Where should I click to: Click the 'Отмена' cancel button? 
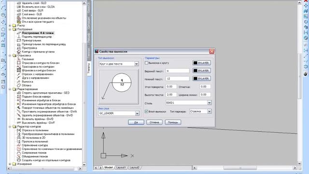point(154,122)
